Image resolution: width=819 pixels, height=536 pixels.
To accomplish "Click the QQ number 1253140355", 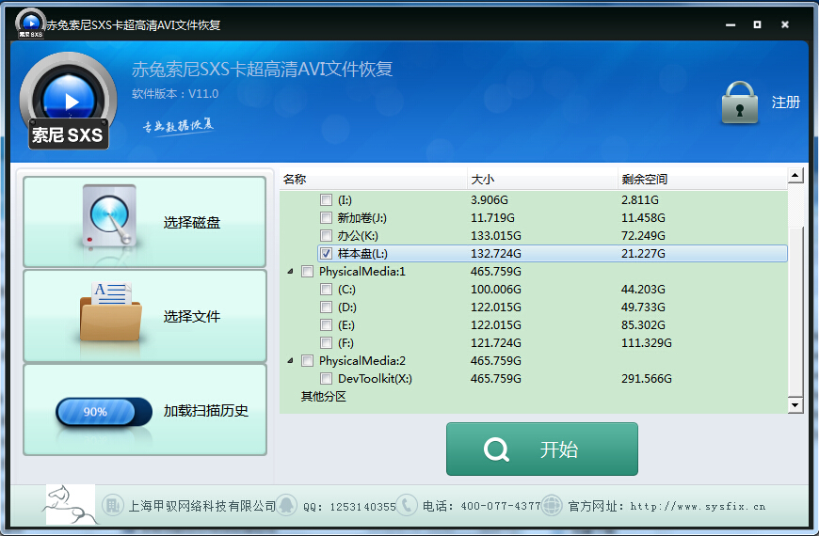I will click(363, 507).
